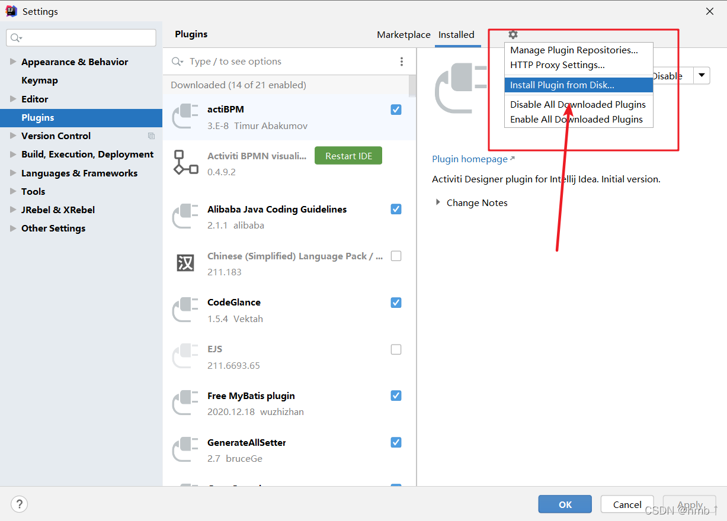Uncheck Alibaba Java Coding Guidelines

[396, 209]
